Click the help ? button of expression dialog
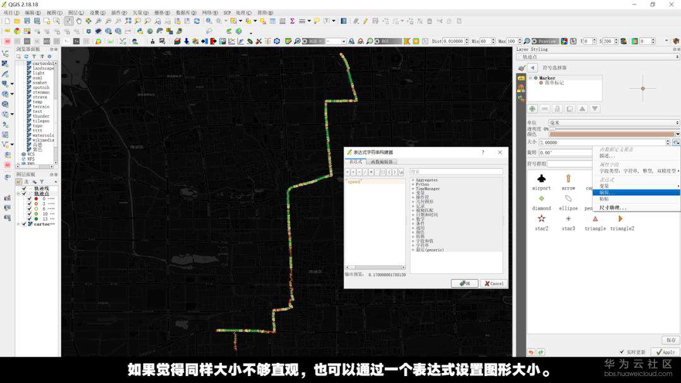Viewport: 681px width, 383px height. (x=483, y=152)
